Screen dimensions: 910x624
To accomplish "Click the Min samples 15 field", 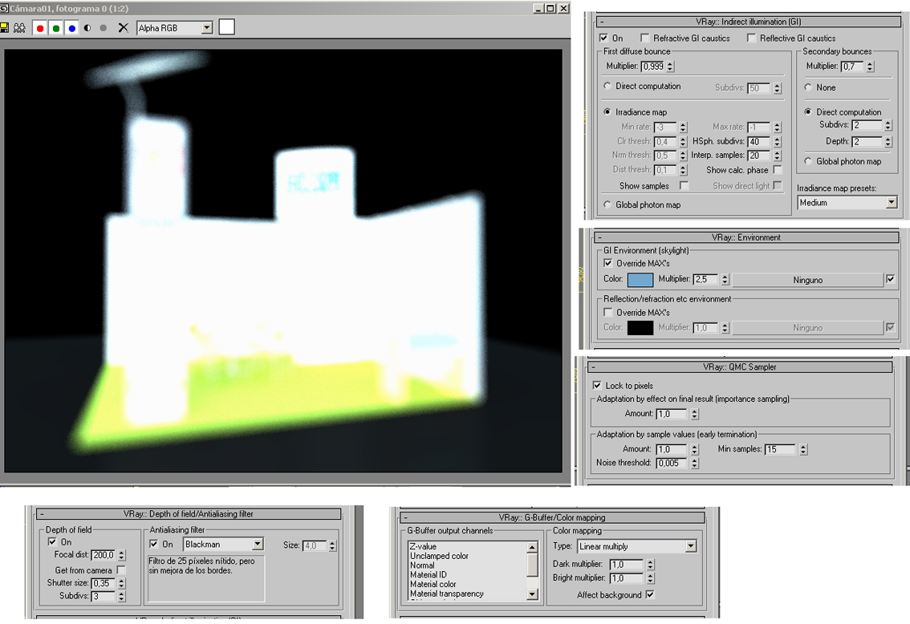I will [x=781, y=449].
